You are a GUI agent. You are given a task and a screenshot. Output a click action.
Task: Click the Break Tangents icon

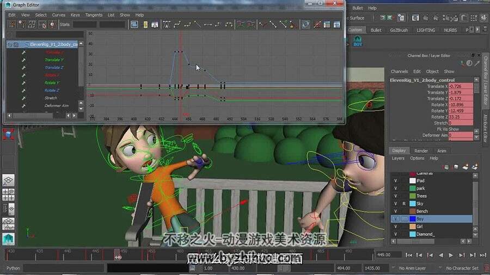(x=263, y=24)
